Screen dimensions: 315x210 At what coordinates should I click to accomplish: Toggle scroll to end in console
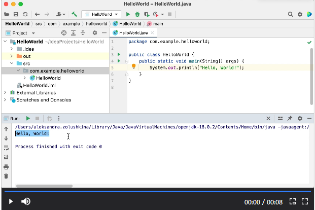[6, 157]
